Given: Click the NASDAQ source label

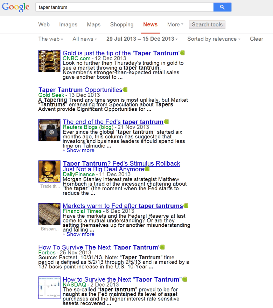Looking at the screenshot, I should 75,285.
